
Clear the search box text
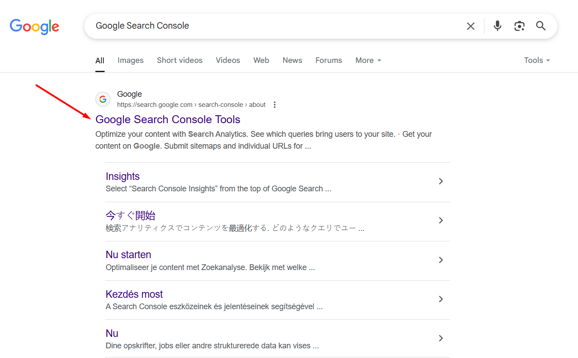(470, 26)
